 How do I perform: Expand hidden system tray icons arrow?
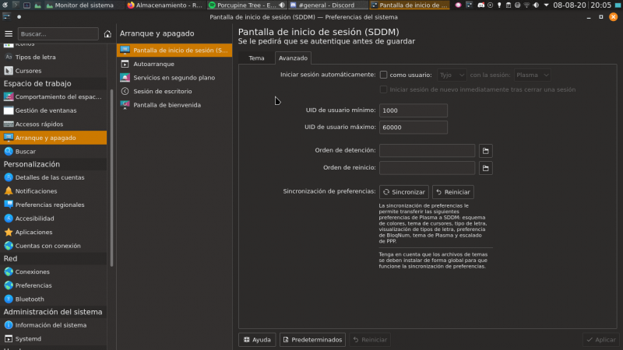point(547,5)
